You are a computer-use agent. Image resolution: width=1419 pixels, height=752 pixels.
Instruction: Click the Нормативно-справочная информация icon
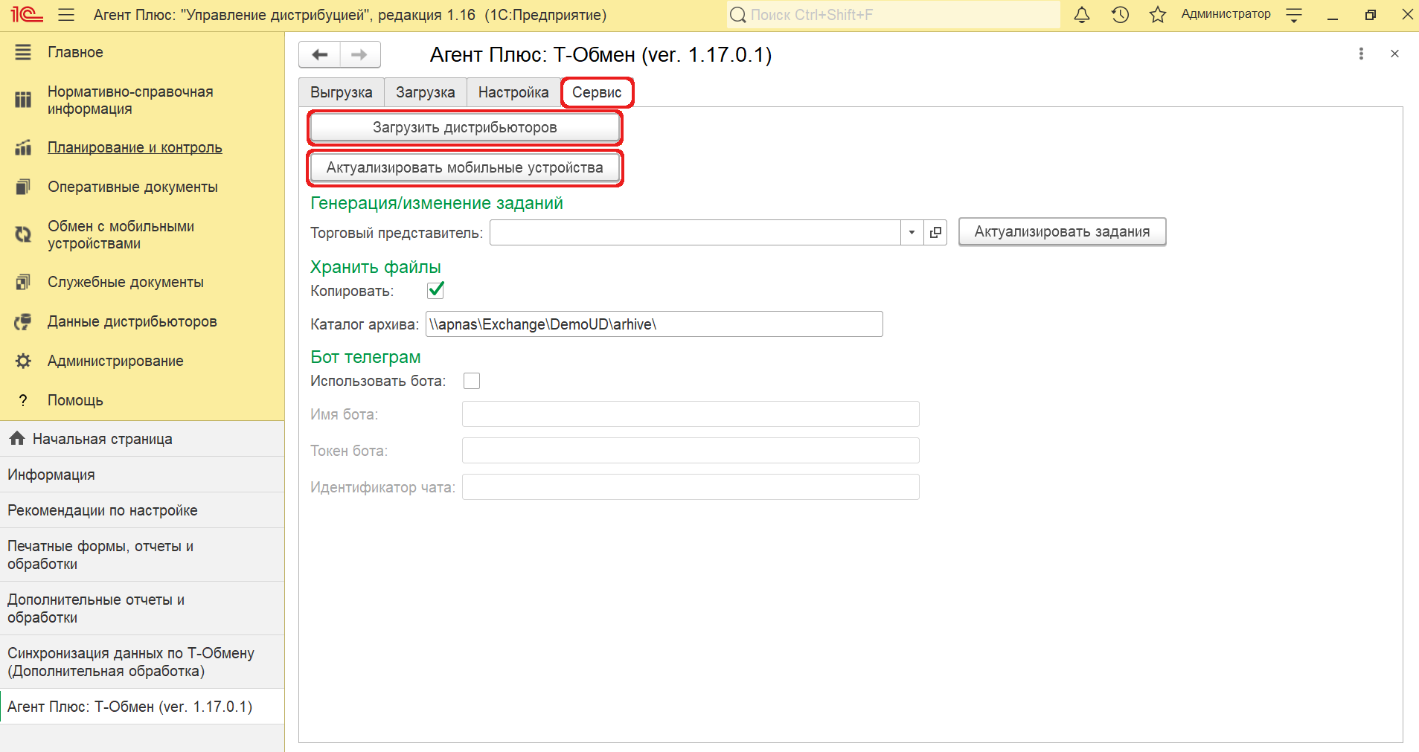coord(23,100)
